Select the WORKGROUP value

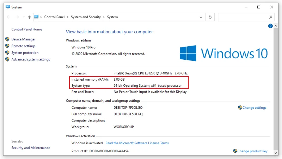(x=124, y=127)
